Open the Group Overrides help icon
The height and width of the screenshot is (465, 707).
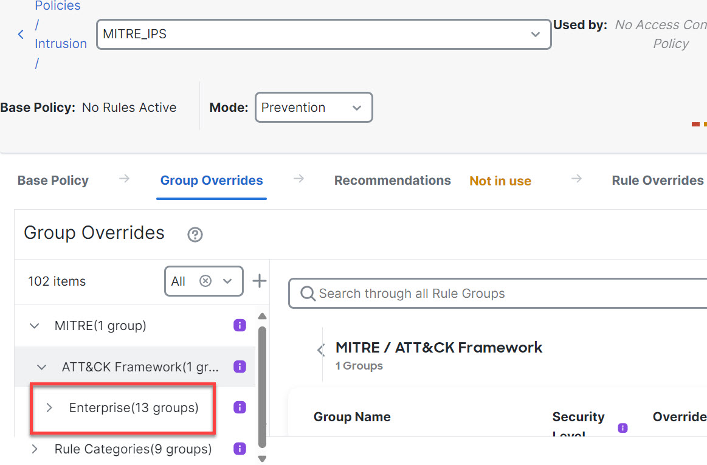[195, 235]
